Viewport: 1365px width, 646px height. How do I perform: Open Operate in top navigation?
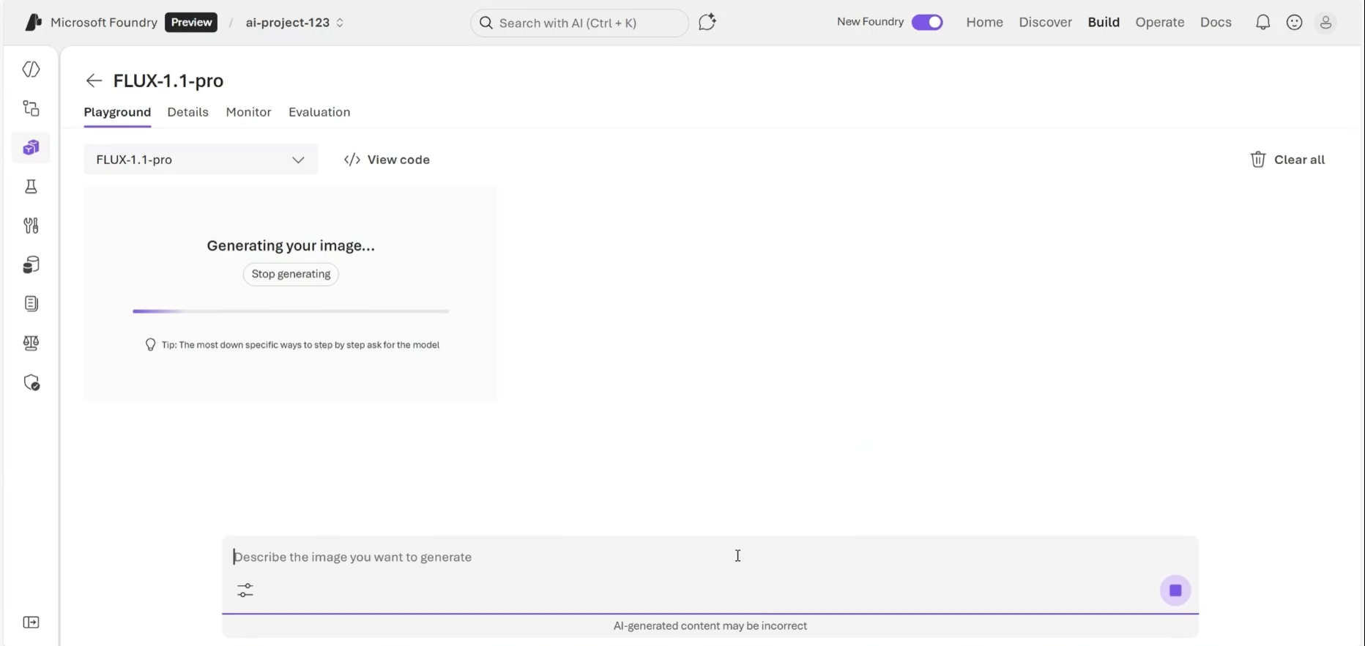(1160, 23)
